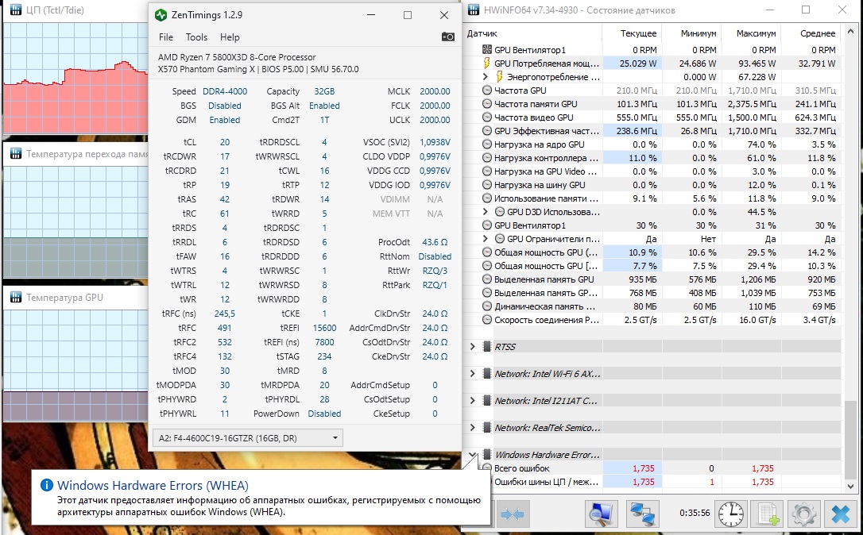Click the DDR4-4000 speed value
Viewport: 863px width, 535px height.
[225, 91]
